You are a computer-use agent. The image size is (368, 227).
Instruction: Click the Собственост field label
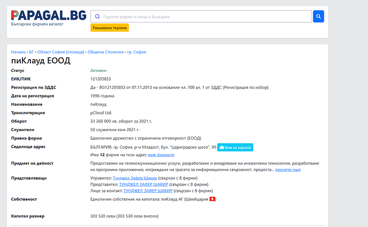24,199
